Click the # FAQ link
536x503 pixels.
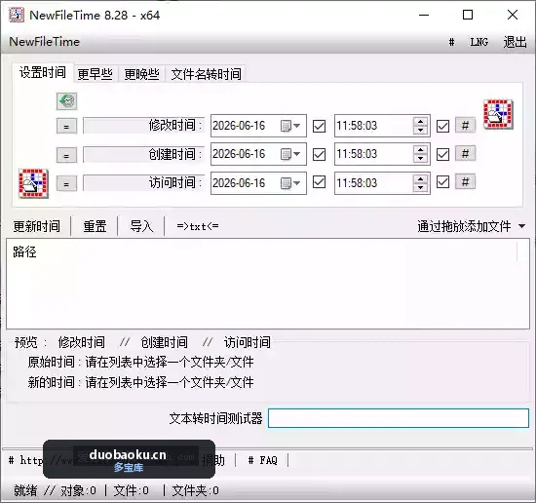click(x=262, y=460)
